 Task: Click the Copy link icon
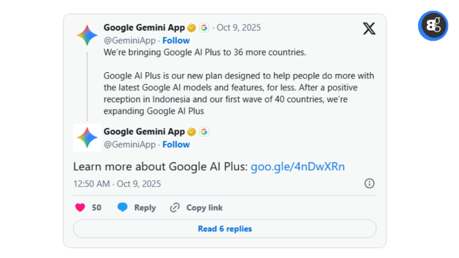tap(174, 207)
